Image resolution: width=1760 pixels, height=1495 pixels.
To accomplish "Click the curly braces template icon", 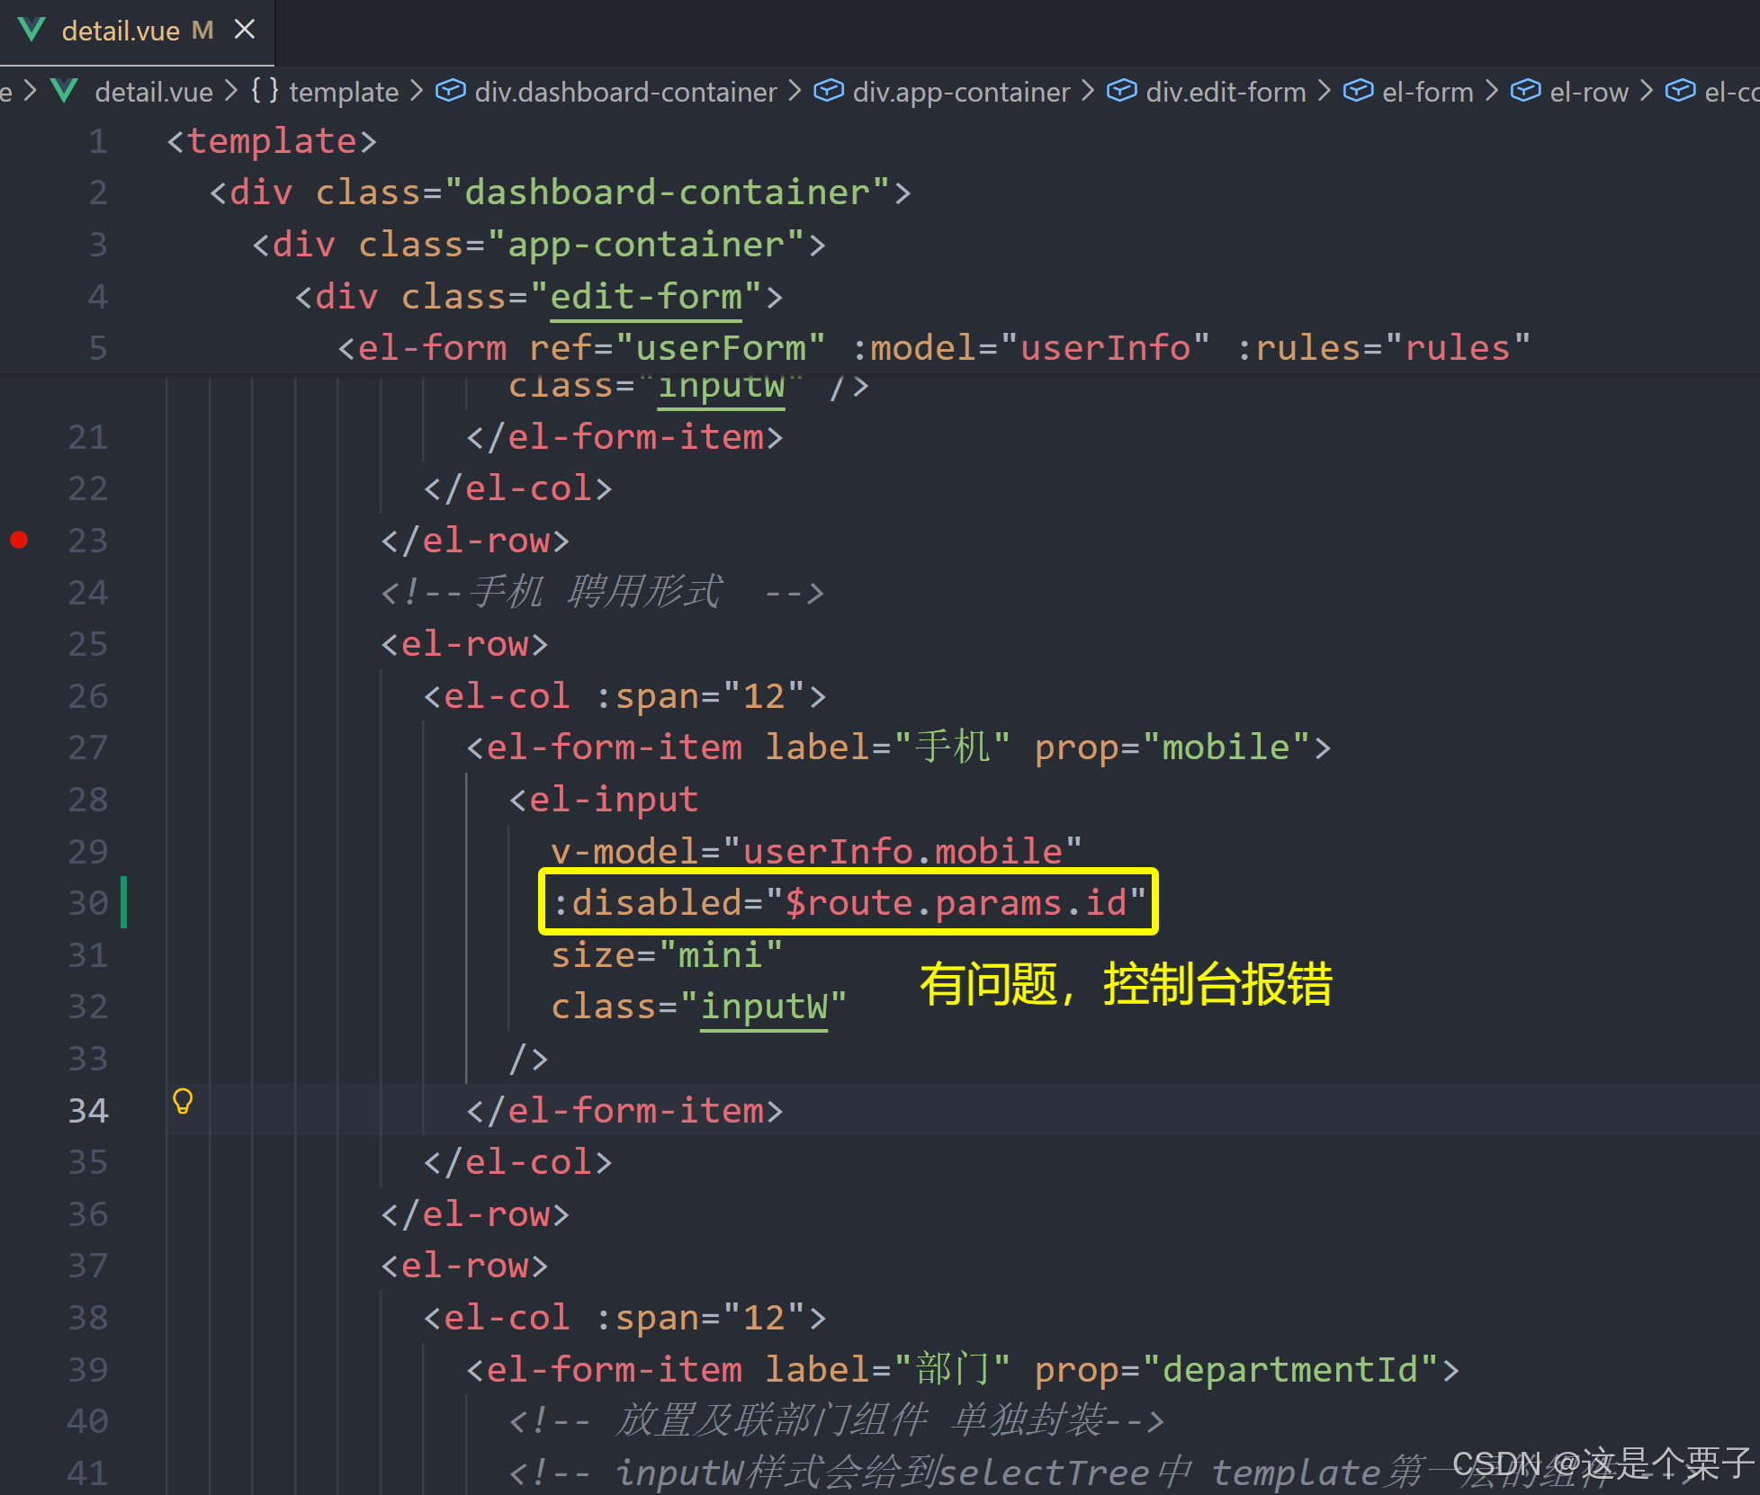I will 265,91.
